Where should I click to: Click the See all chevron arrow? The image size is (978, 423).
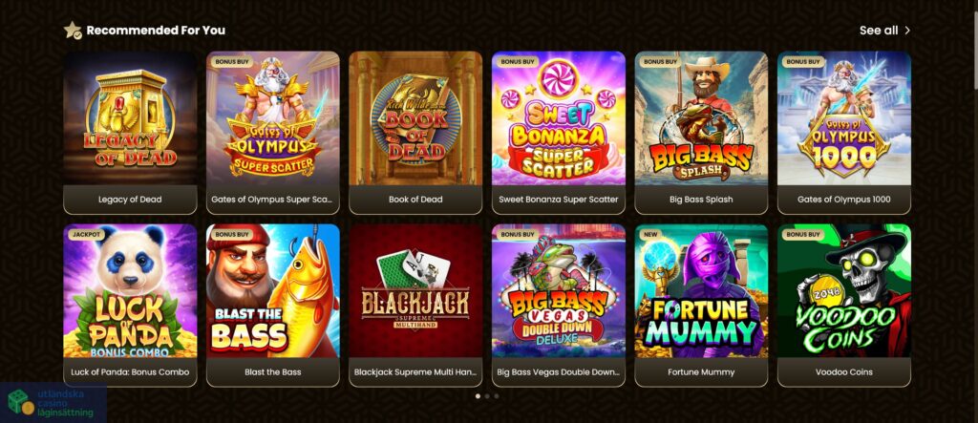click(x=907, y=30)
